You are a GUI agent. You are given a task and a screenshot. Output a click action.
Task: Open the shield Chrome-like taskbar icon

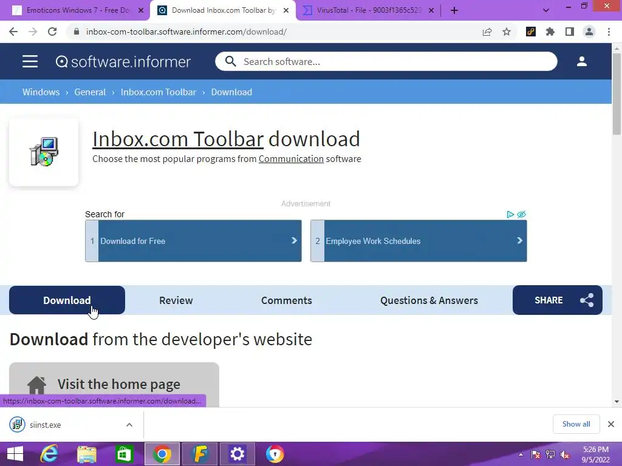pos(275,454)
